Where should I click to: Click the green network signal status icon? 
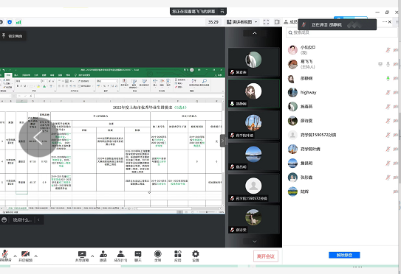point(18,22)
